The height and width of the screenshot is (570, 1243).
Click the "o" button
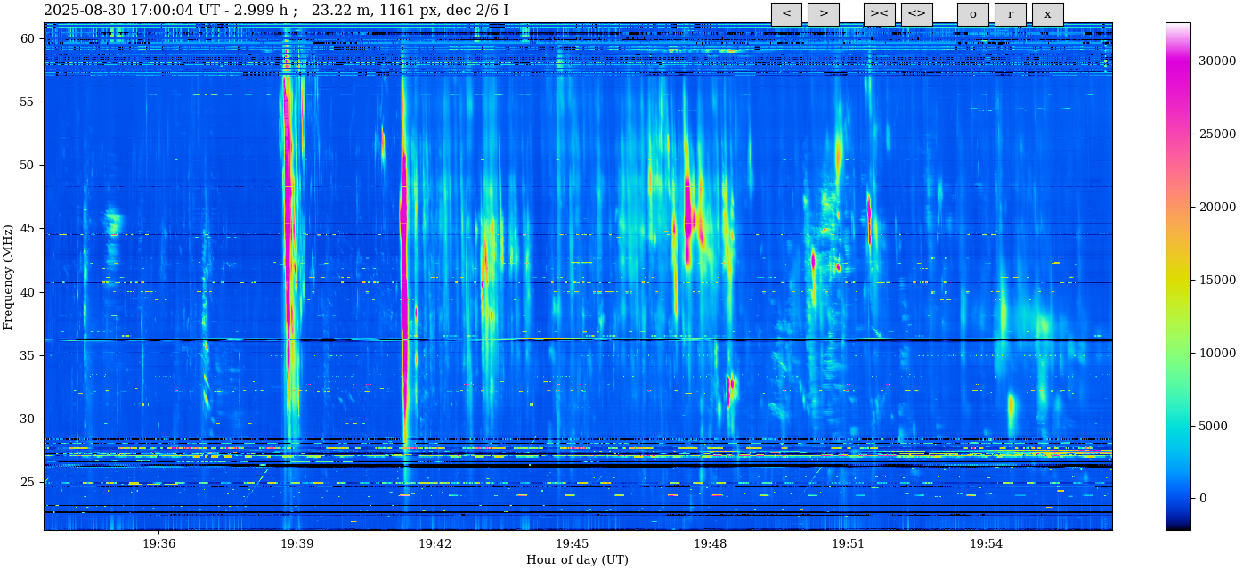[x=972, y=14]
